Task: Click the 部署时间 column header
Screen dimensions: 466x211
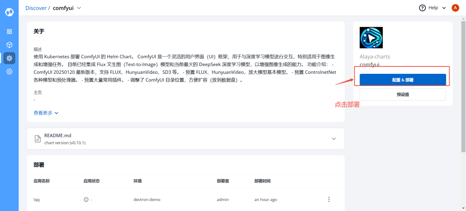Action: (x=262, y=181)
